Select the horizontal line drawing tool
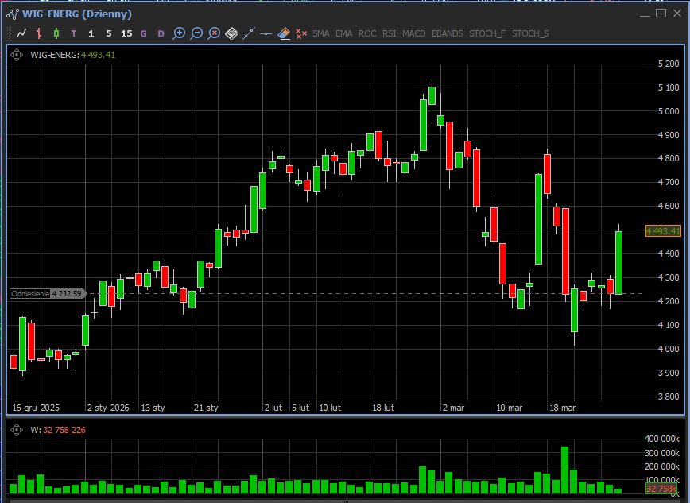The image size is (690, 503). coord(266,33)
